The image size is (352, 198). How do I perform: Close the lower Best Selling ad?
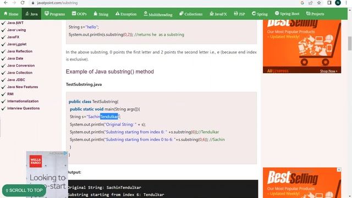(x=339, y=170)
